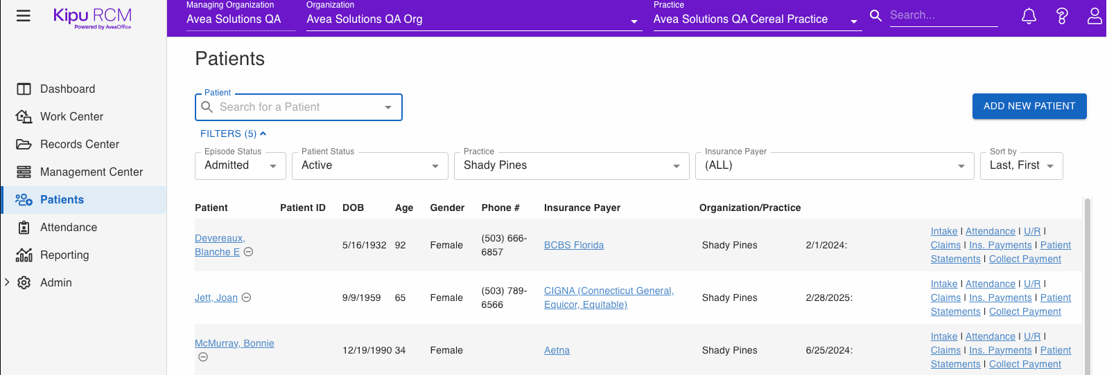
Task: Click the circle-minus icon beside Blanche E
Action: coord(248,252)
